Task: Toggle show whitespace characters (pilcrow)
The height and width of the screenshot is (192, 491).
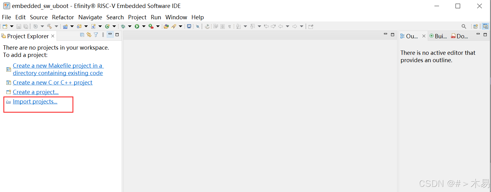Action: point(229,26)
